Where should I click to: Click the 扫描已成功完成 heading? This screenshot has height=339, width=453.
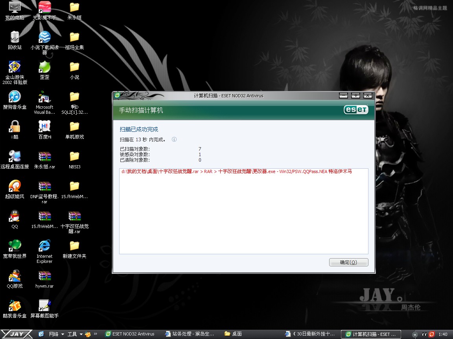(139, 129)
